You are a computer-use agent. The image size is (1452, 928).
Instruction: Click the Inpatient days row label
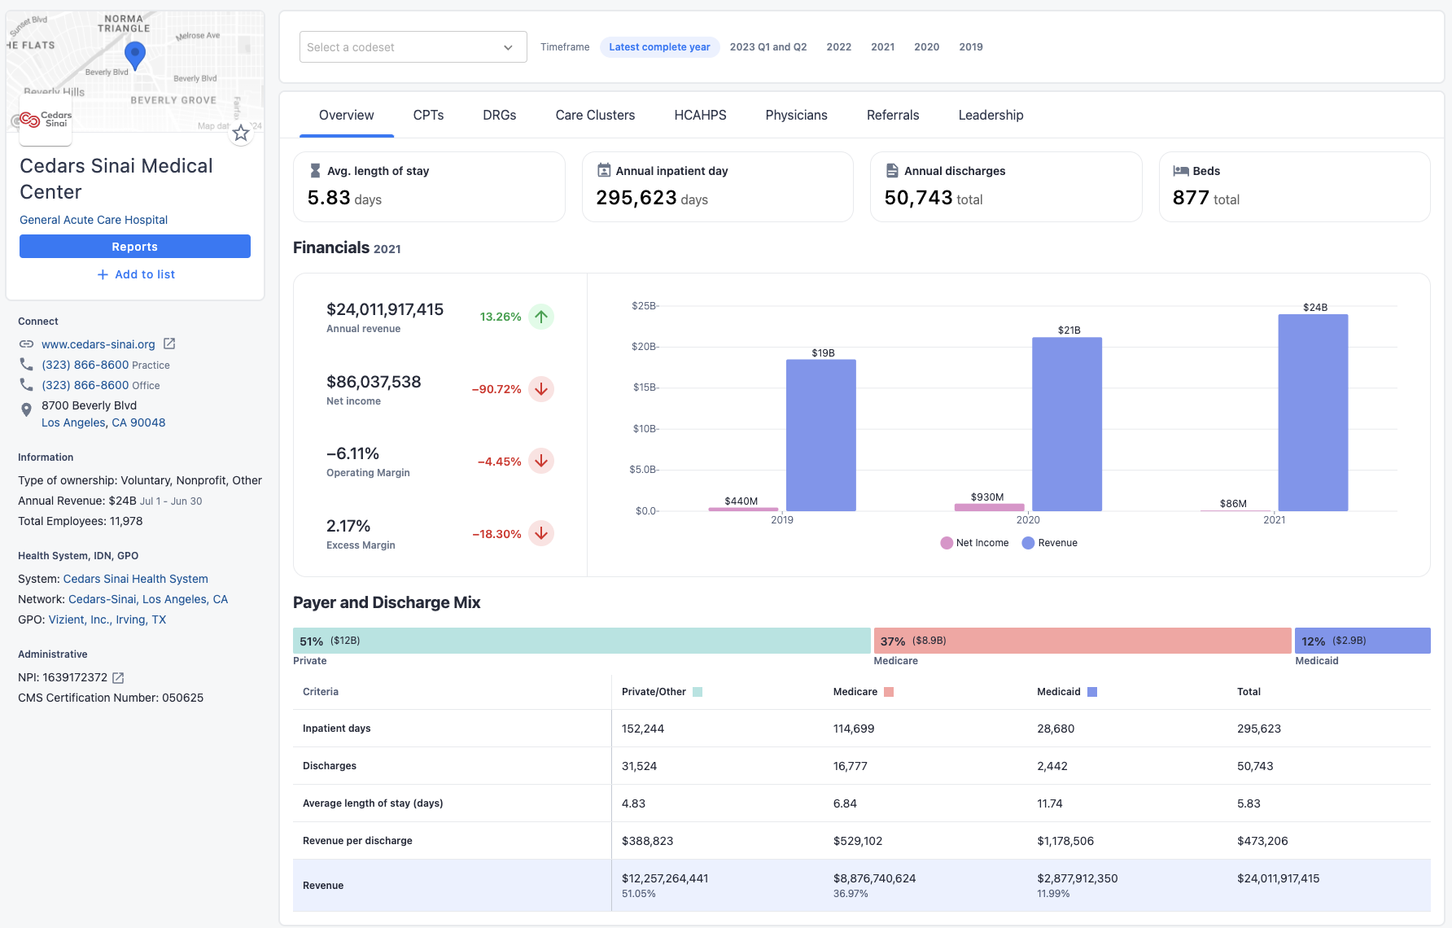[337, 729]
